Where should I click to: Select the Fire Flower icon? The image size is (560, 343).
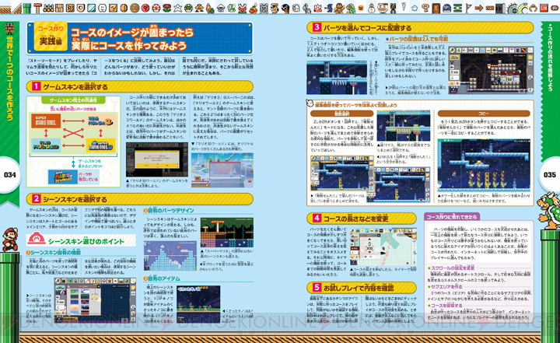[x=166, y=8]
